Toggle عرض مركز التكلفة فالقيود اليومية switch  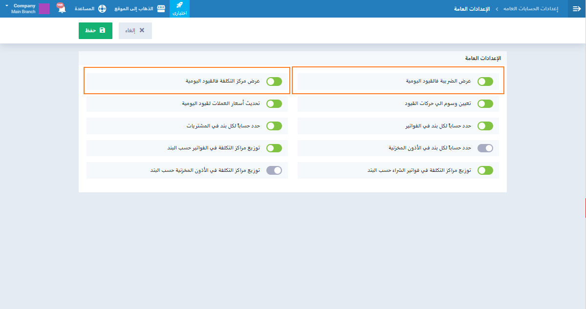[274, 82]
